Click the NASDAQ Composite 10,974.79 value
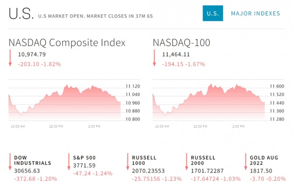The image size is (293, 190). tap(32, 55)
